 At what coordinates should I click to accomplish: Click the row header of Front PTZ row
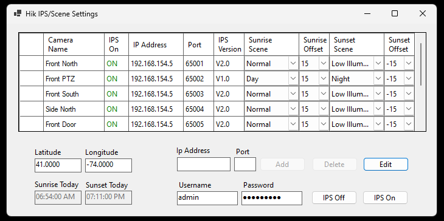click(x=31, y=78)
